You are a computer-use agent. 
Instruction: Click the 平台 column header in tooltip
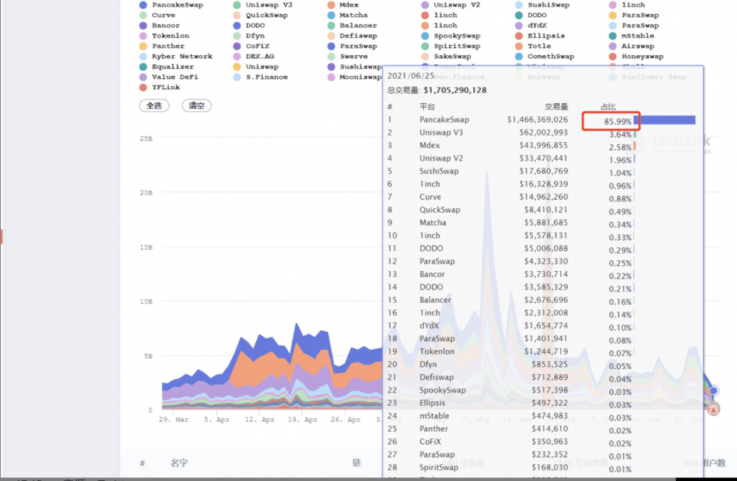[427, 107]
